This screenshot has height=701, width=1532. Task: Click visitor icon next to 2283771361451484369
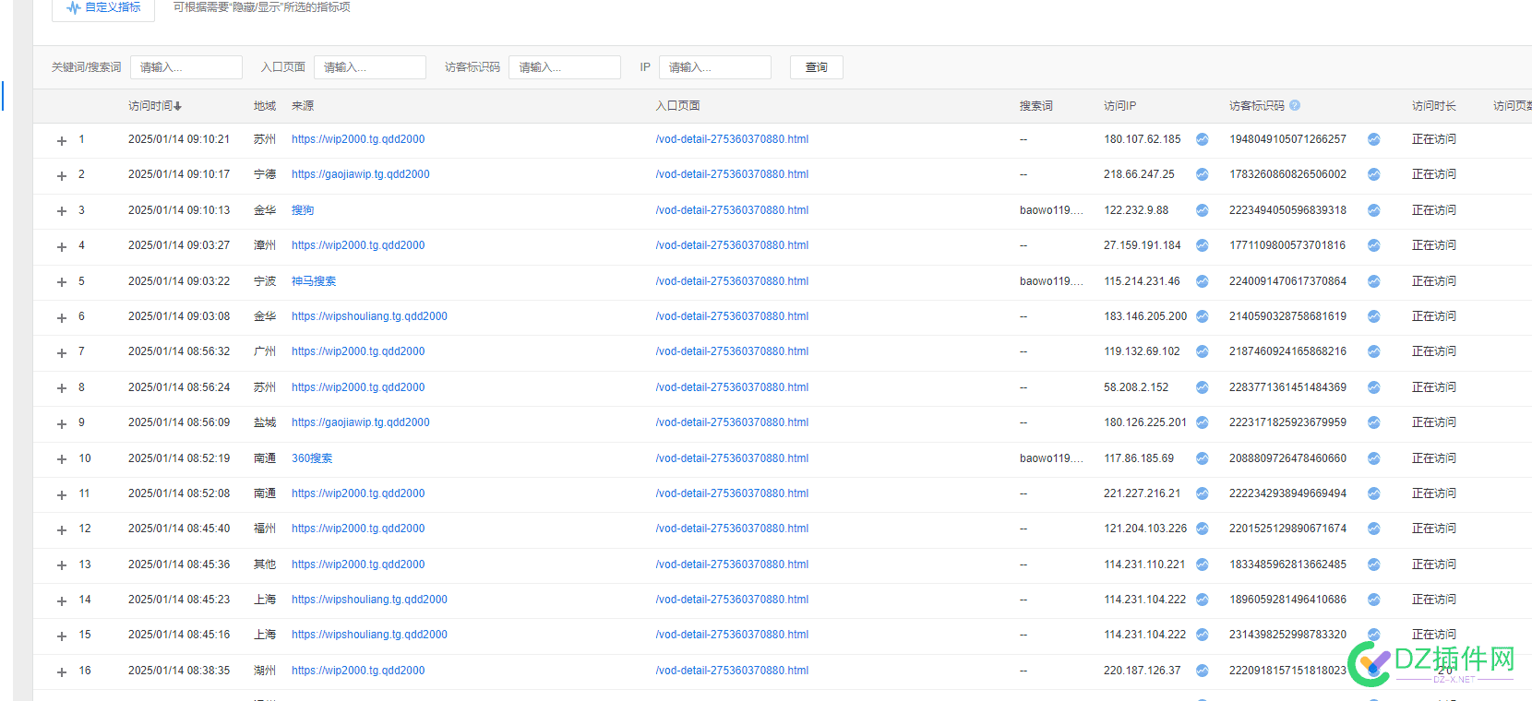pyautogui.click(x=1374, y=387)
